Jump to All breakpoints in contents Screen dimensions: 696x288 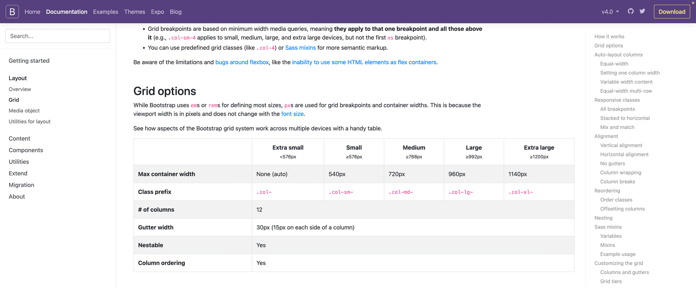(x=618, y=109)
